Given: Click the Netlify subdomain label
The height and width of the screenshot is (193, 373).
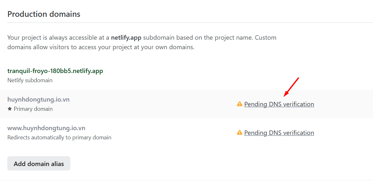Looking at the screenshot, I should (x=30, y=80).
